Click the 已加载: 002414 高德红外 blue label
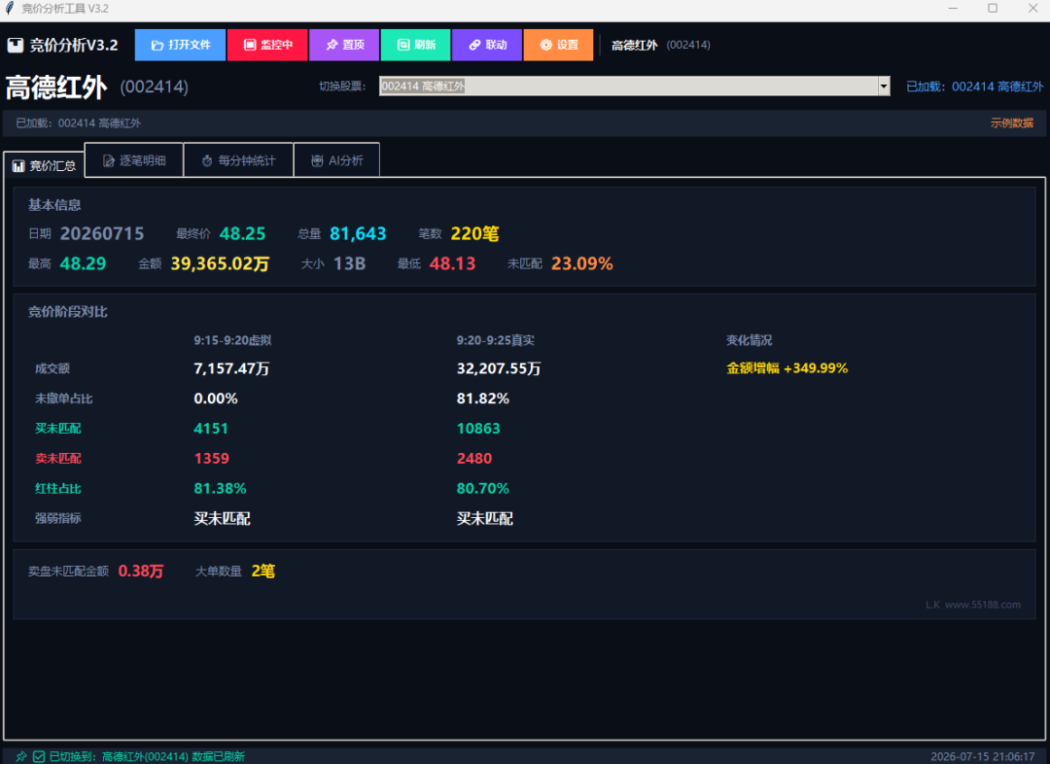 974,87
